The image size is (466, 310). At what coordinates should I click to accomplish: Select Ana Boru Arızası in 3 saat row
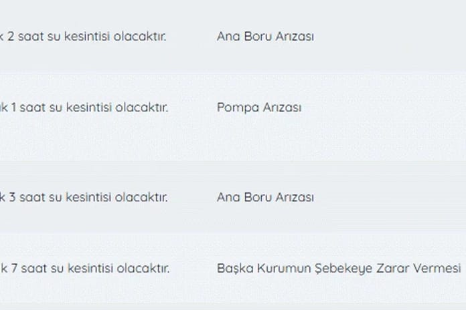tap(265, 197)
